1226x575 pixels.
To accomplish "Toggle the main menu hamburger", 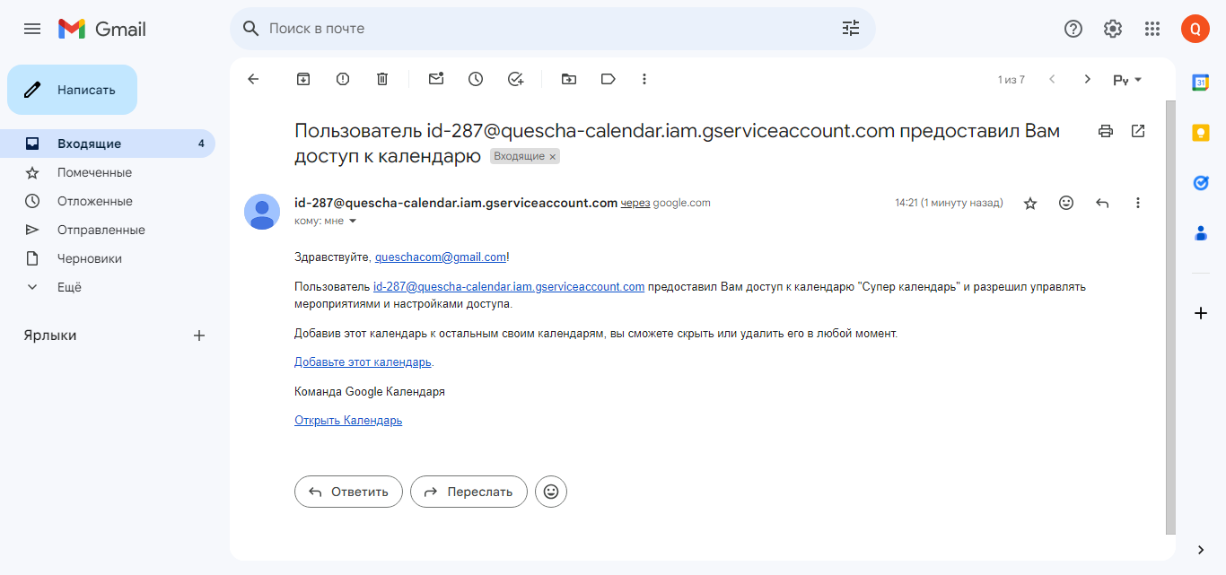I will tap(32, 29).
